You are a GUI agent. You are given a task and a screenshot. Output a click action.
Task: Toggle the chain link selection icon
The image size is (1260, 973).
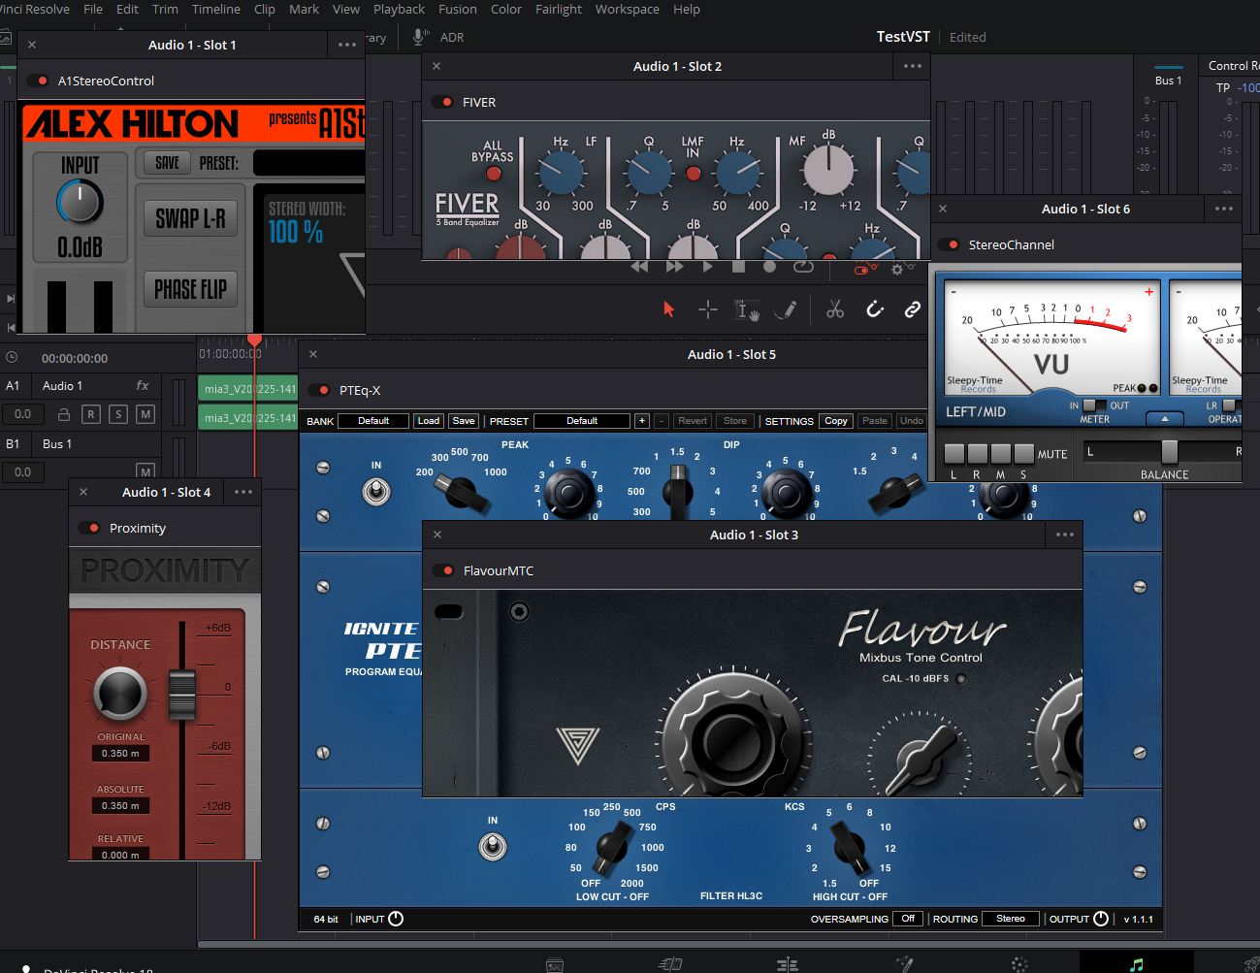pyautogui.click(x=913, y=309)
